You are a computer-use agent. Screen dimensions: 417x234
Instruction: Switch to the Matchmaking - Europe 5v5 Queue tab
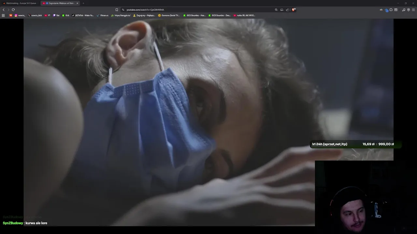point(20,3)
